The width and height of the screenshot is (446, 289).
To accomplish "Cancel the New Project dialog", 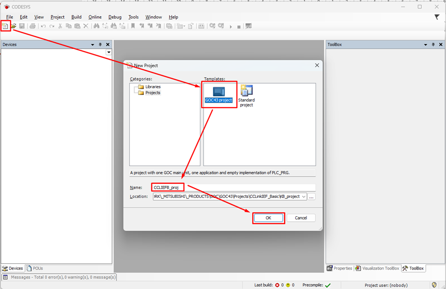I will pyautogui.click(x=301, y=218).
